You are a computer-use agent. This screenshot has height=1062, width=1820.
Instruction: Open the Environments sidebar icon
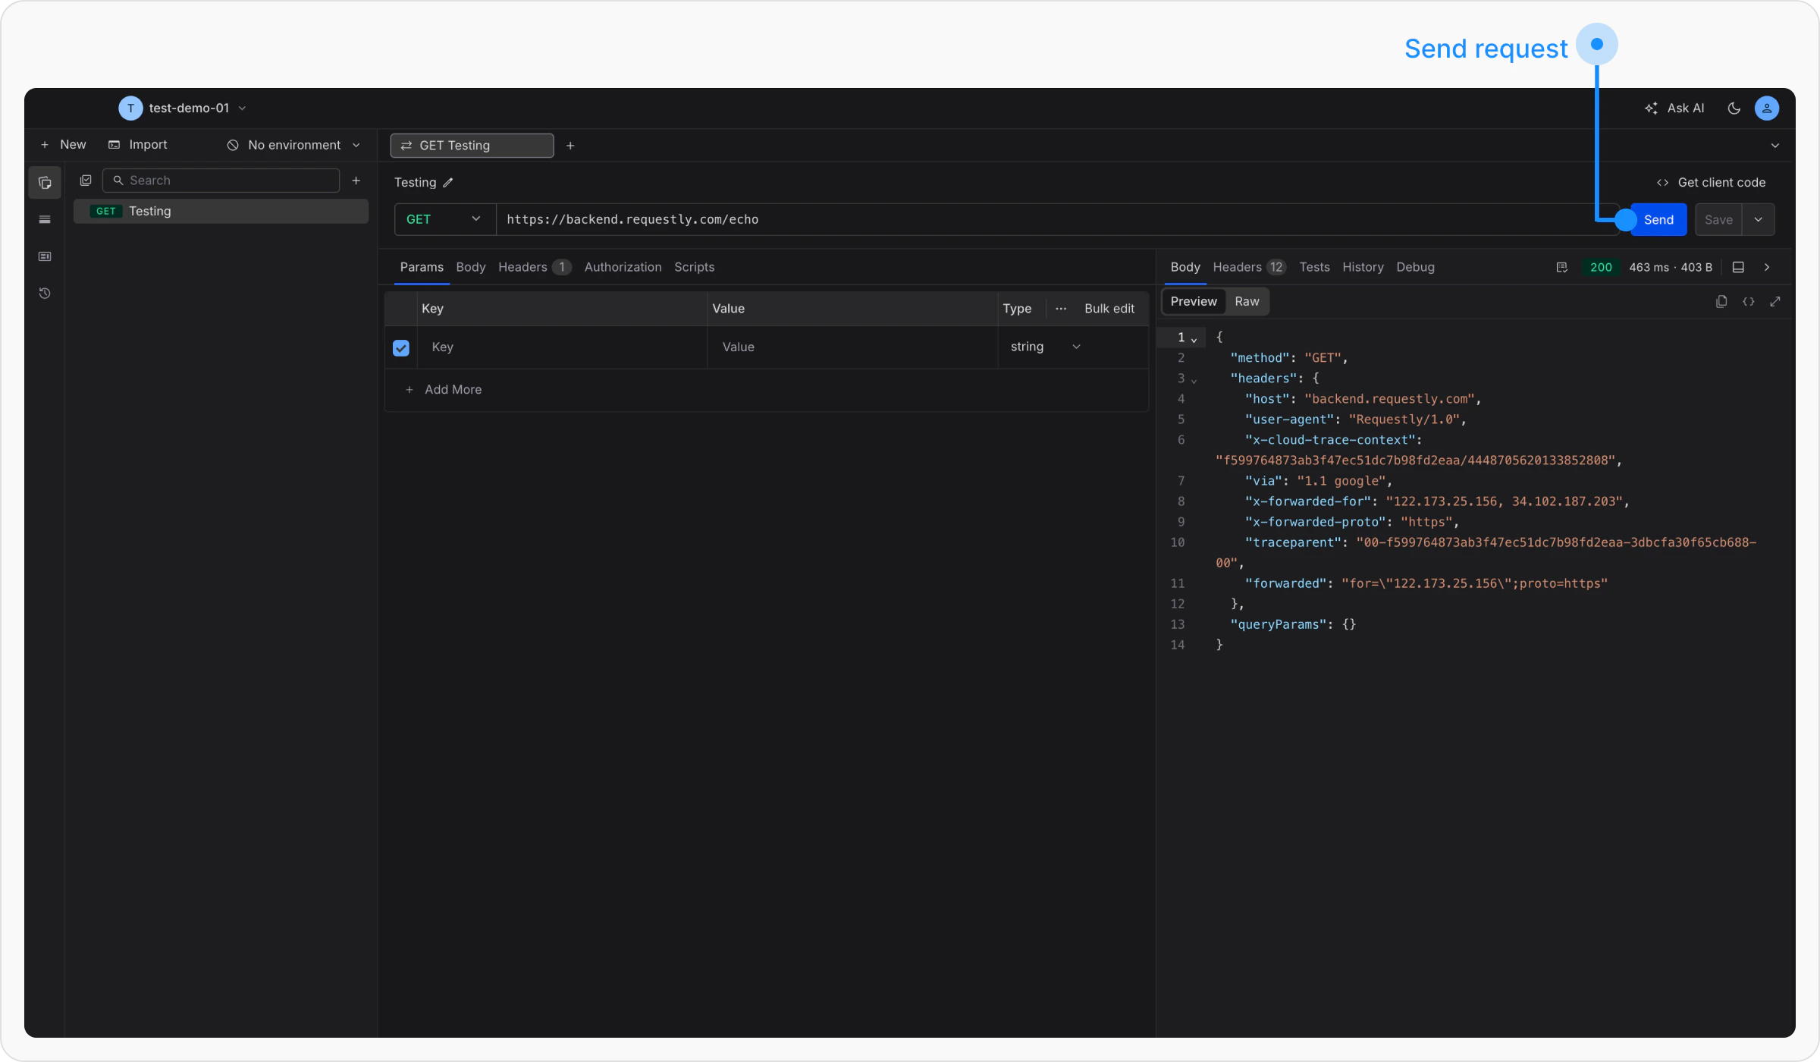click(45, 220)
